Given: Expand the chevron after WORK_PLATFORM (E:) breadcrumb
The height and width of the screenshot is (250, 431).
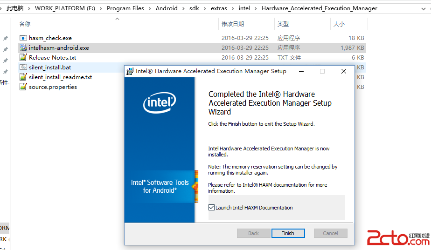Looking at the screenshot, I should (101, 8).
